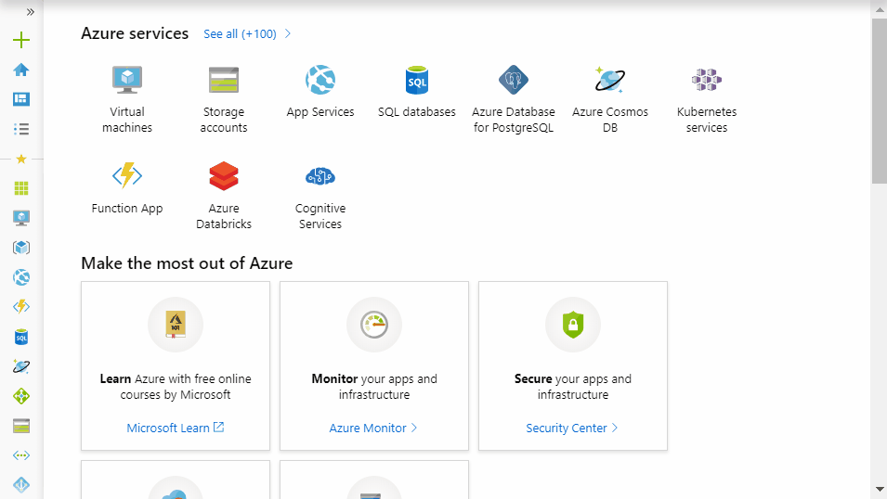The width and height of the screenshot is (887, 499).
Task: Click 'Secure your apps and infrastructure' text
Action: (573, 387)
